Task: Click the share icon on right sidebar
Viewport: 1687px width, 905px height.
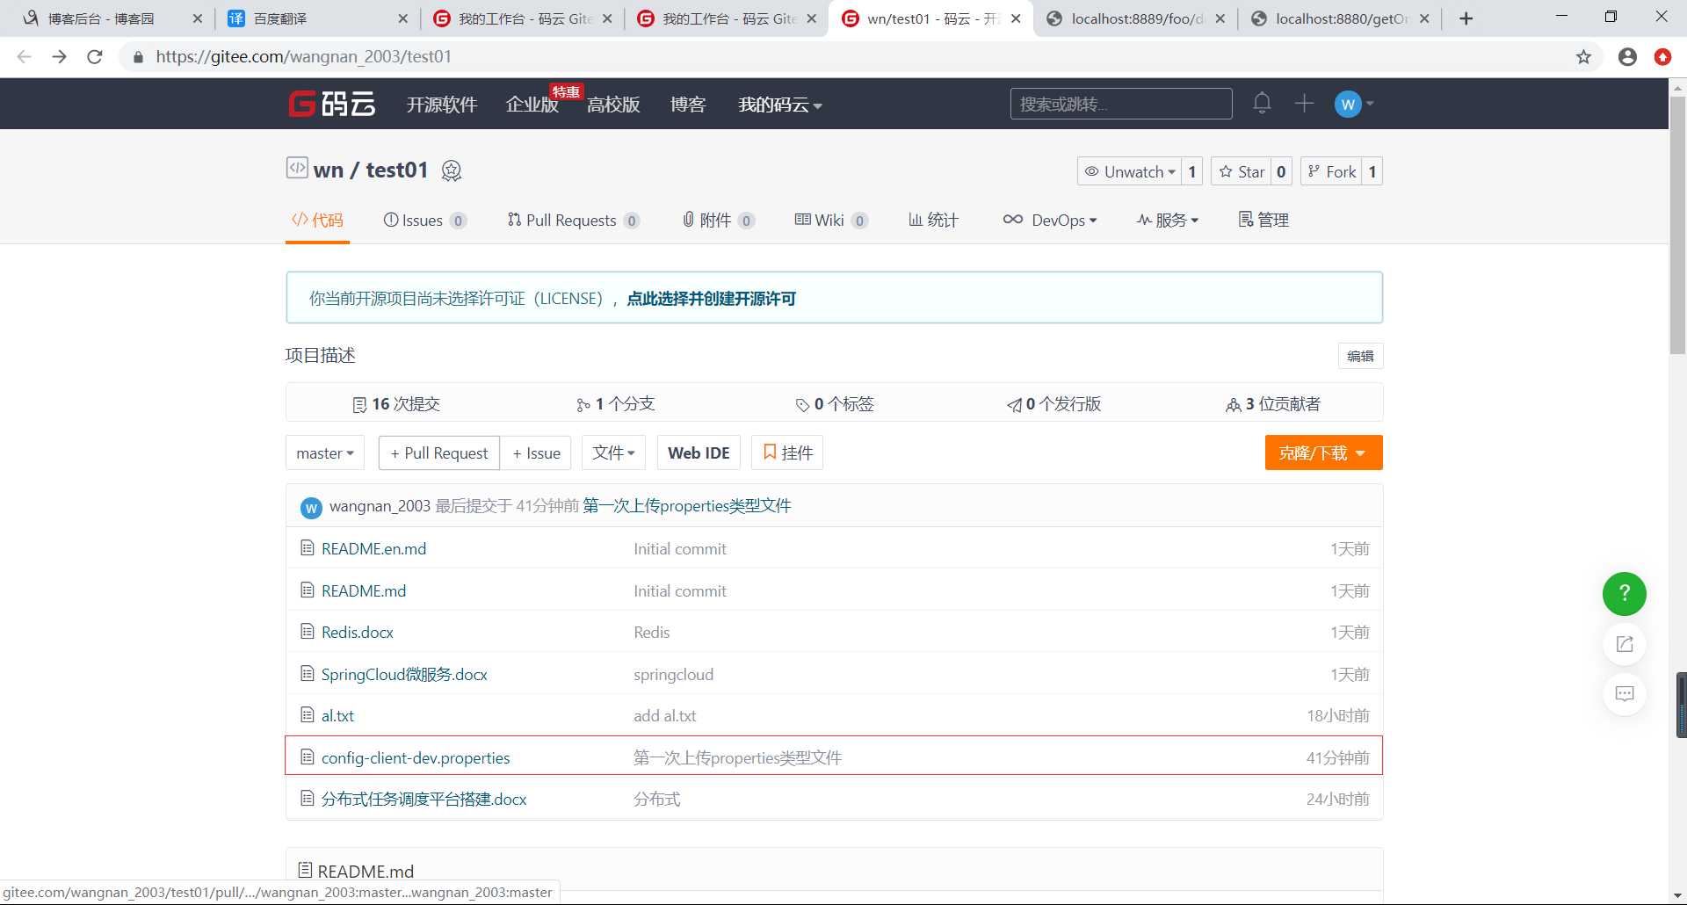Action: [x=1624, y=644]
